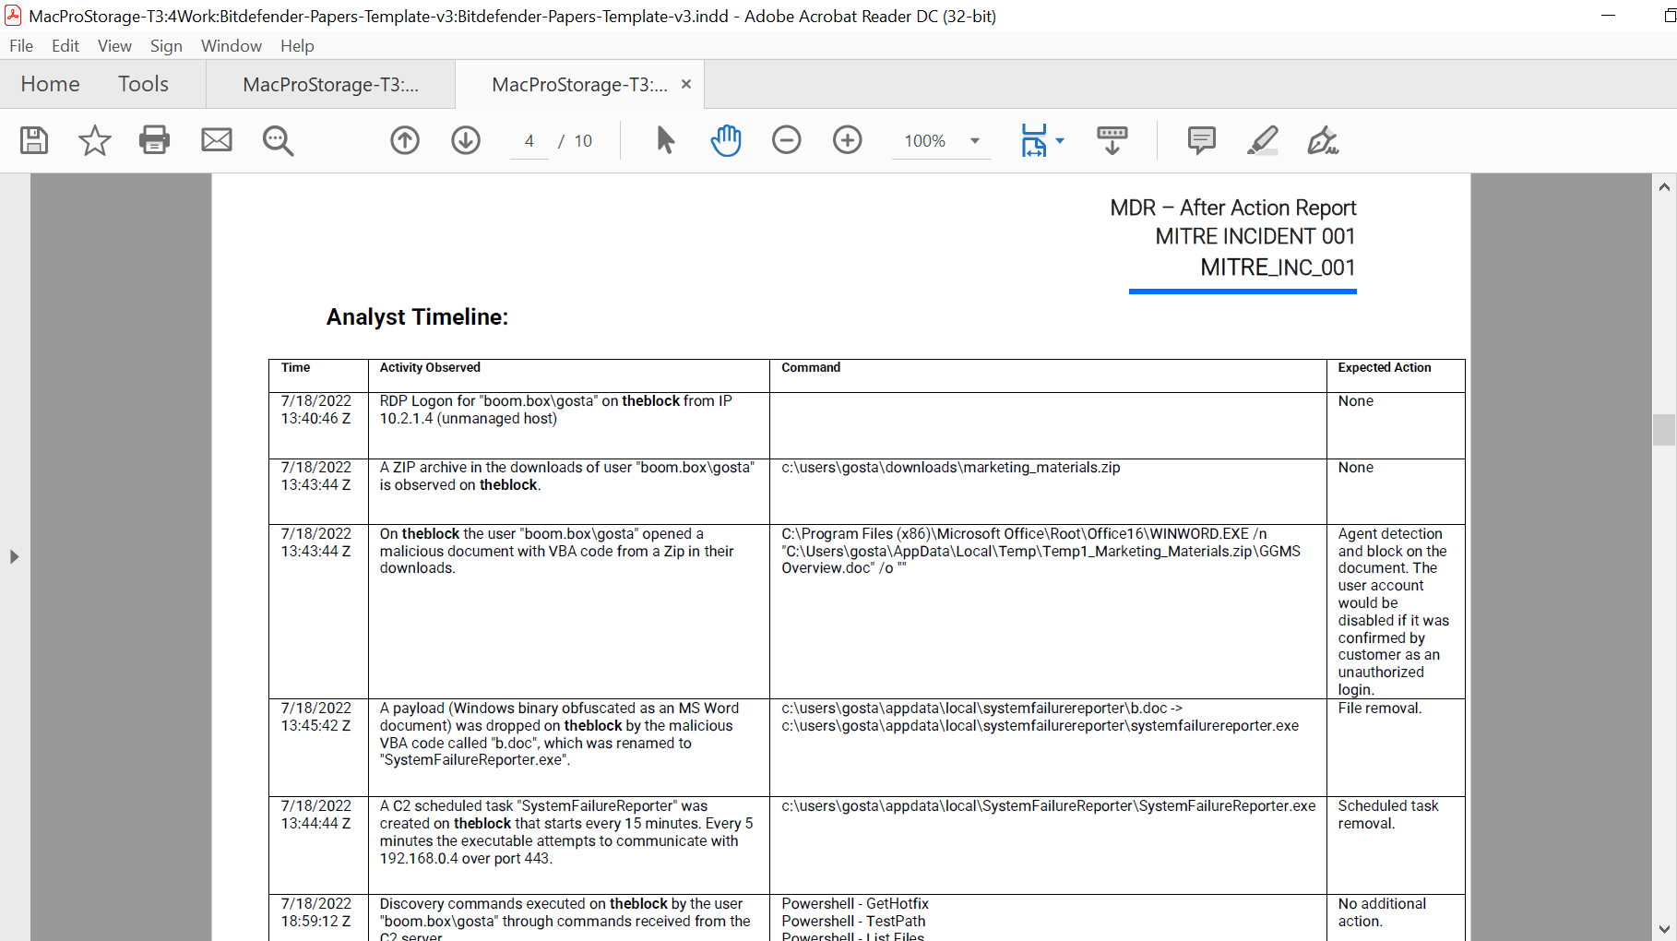Click the scroll down arrow
Image resolution: width=1677 pixels, height=941 pixels.
coord(1664,929)
